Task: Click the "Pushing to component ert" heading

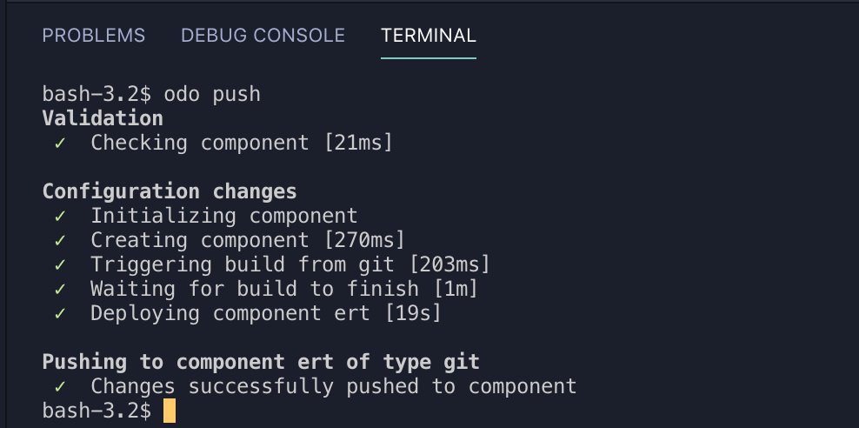Action: pos(261,362)
